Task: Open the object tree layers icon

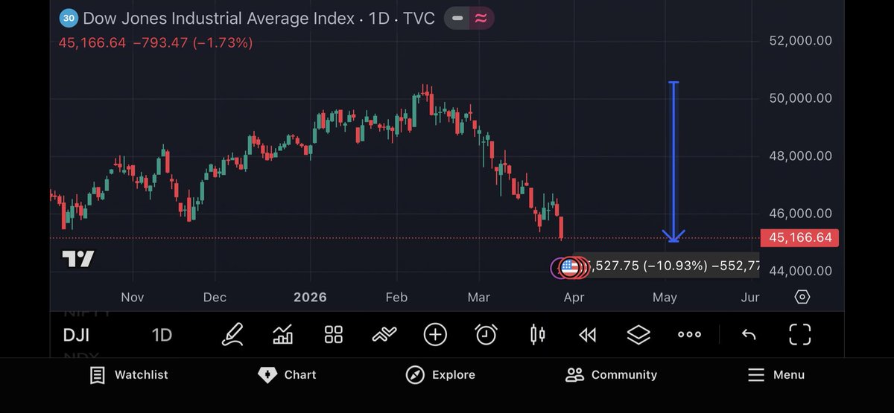Action: [x=638, y=335]
